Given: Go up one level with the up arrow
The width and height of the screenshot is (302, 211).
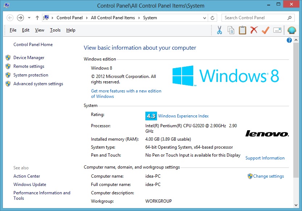Looking at the screenshot, I should click(x=37, y=18).
